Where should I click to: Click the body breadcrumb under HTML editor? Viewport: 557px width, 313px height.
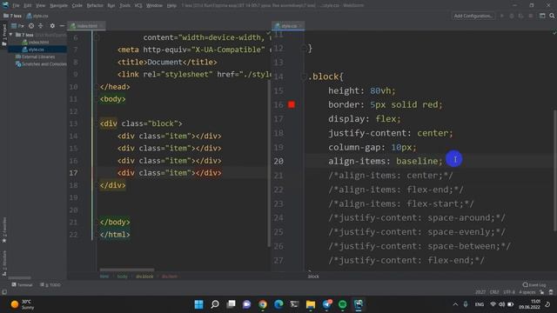[x=122, y=276]
